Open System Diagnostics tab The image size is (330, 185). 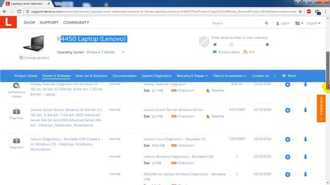tap(156, 76)
